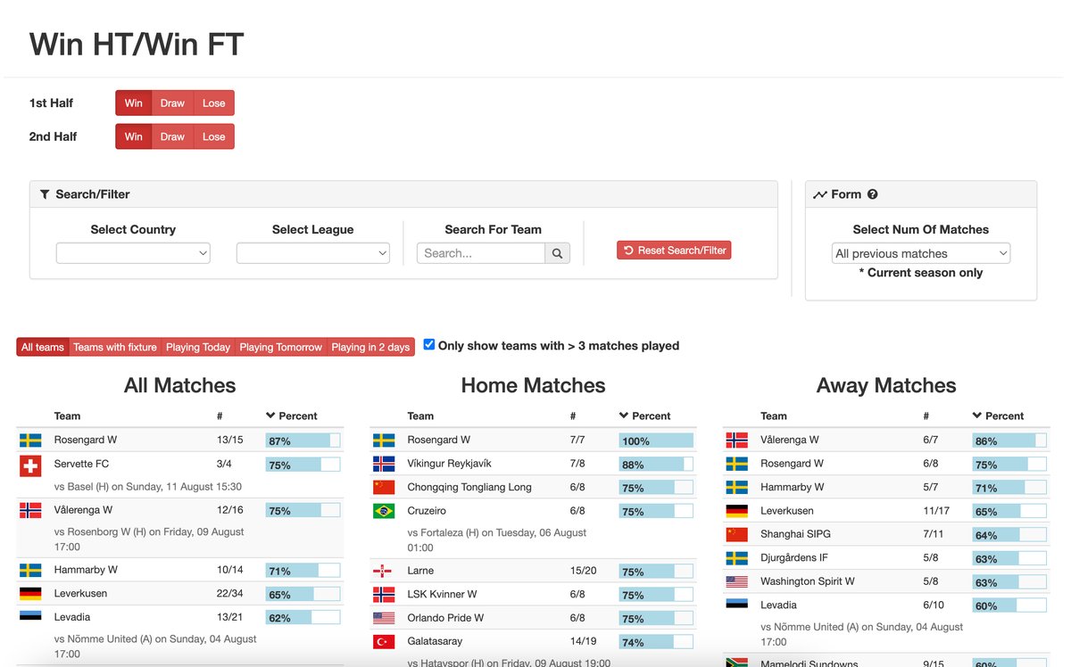Screen dimensions: 1071x667
Task: Click China flag beside Shanghai SIPG
Action: (x=737, y=534)
